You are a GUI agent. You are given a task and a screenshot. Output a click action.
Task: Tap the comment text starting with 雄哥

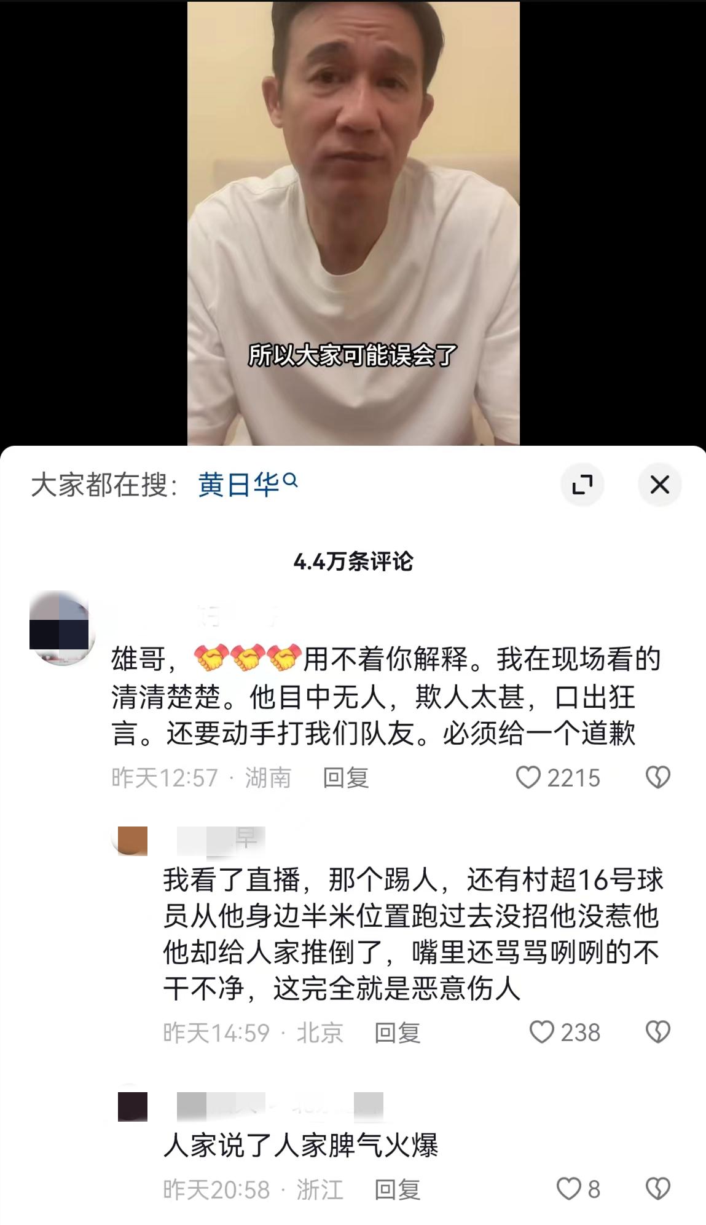click(x=386, y=696)
